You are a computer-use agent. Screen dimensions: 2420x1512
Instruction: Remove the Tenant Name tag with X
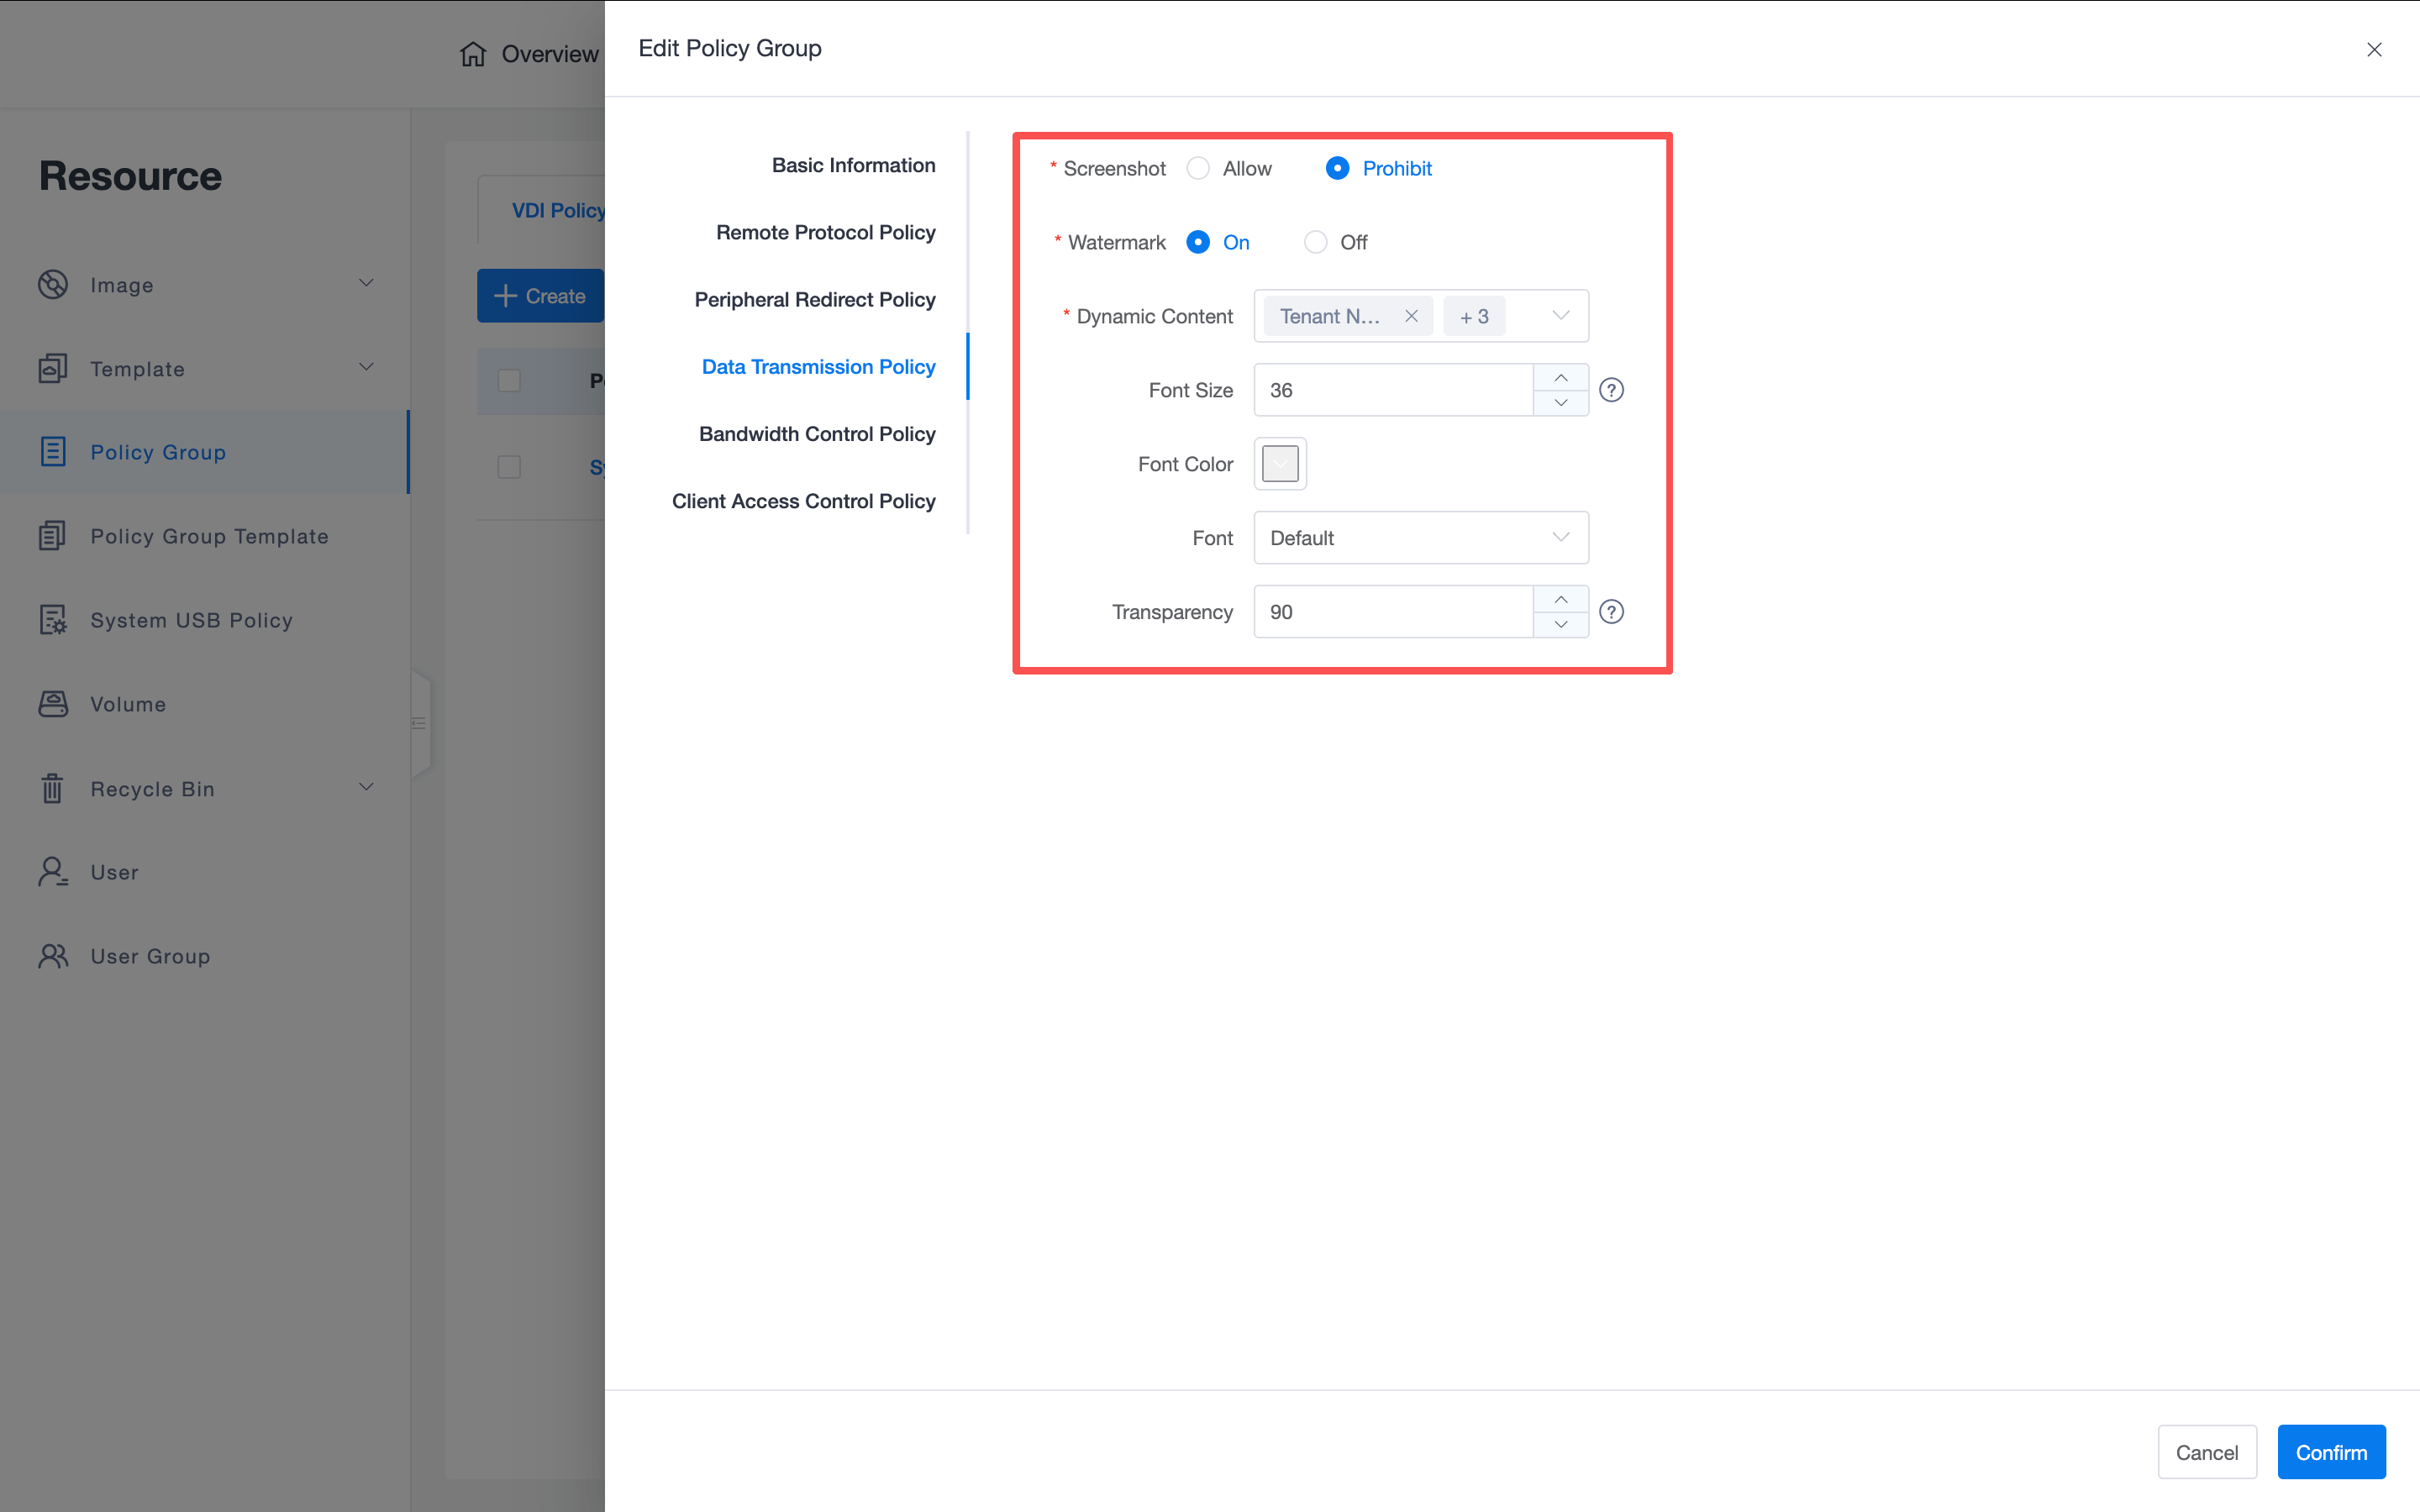(1411, 316)
